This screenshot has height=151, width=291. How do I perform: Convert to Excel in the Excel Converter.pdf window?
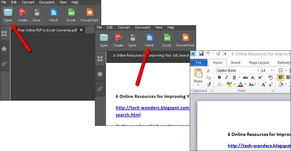coord(71,15)
